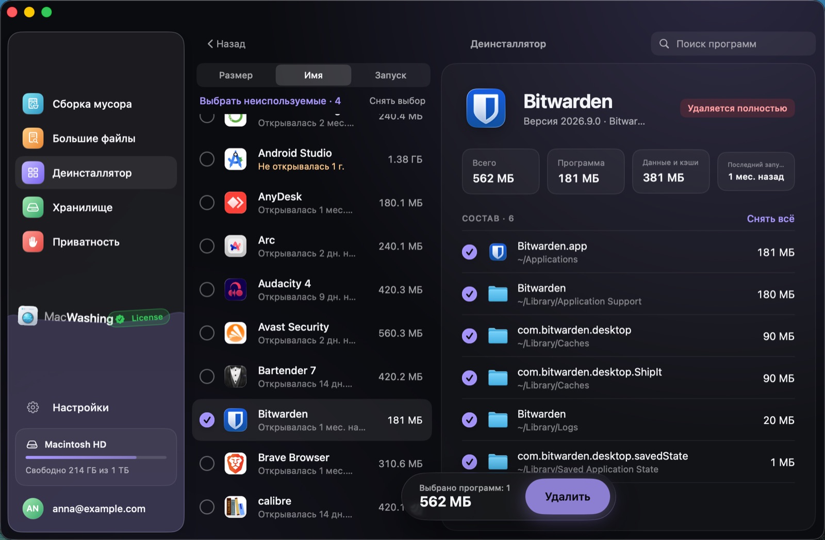The height and width of the screenshot is (540, 825).
Task: Click the large Bitwarden shield logo
Action: pyautogui.click(x=486, y=108)
